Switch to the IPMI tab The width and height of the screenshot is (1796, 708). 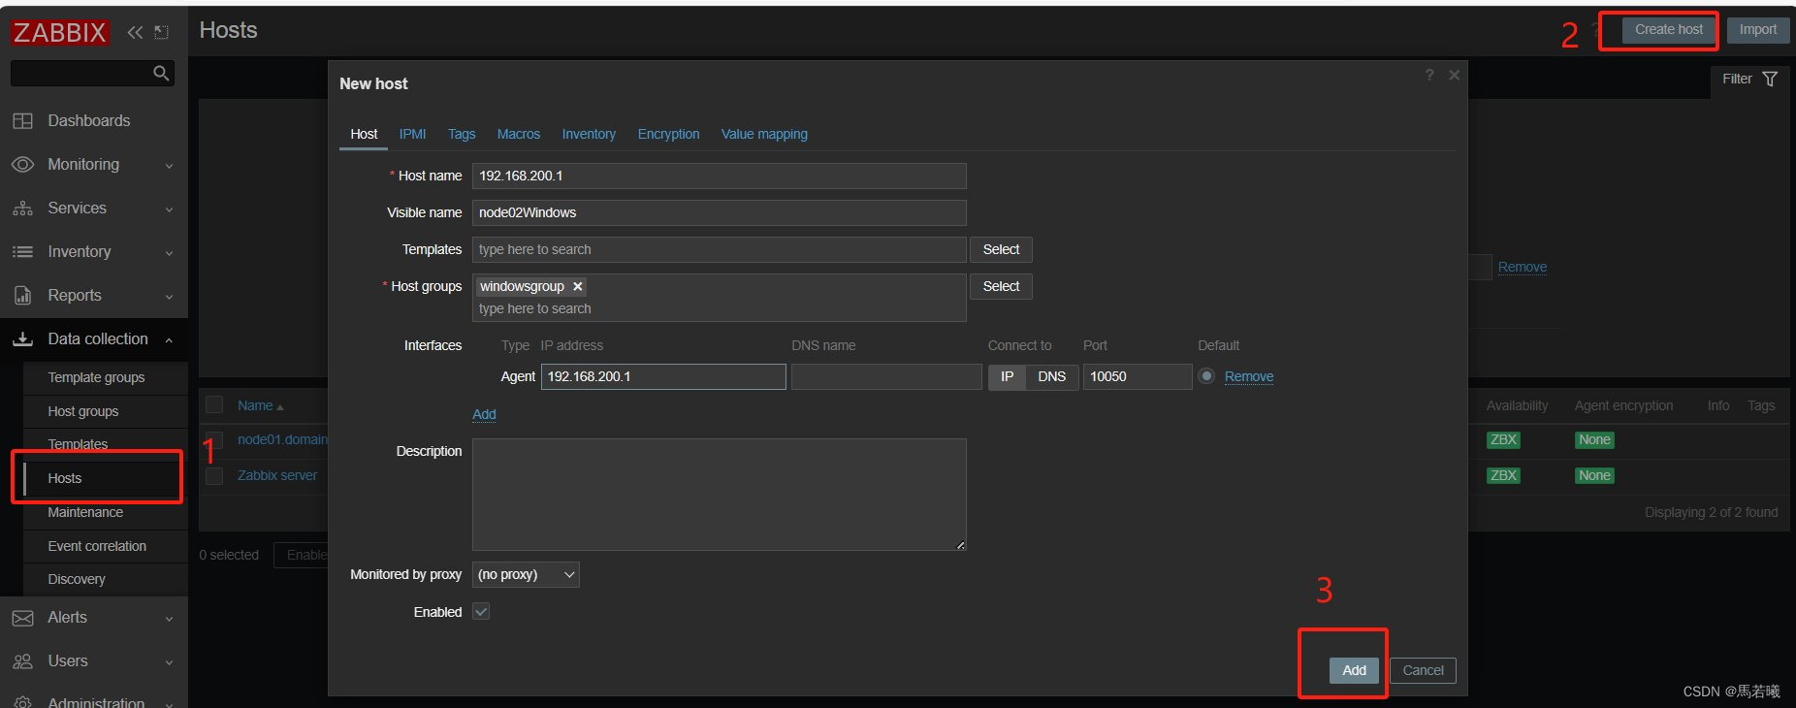pyautogui.click(x=412, y=134)
